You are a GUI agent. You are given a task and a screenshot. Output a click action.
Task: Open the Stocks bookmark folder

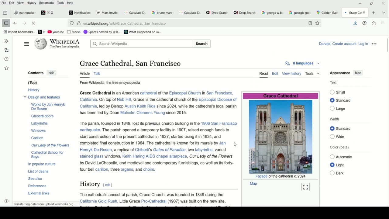pos(74,32)
